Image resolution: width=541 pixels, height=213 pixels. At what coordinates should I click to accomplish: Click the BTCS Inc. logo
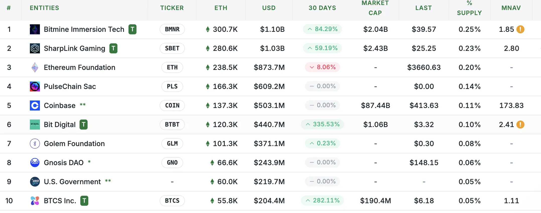coord(35,201)
